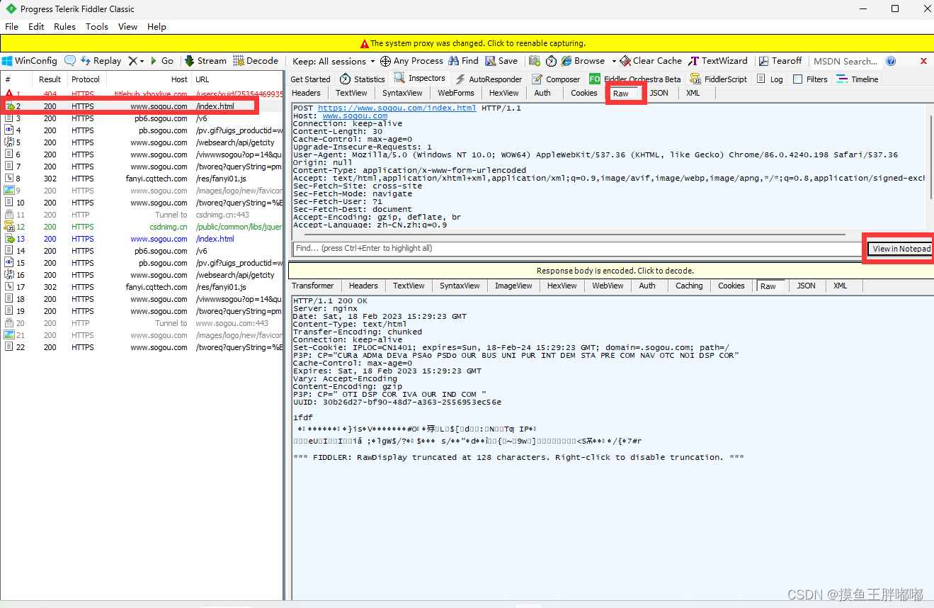Click the Any Process target icon
The image size is (934, 608).
point(385,61)
